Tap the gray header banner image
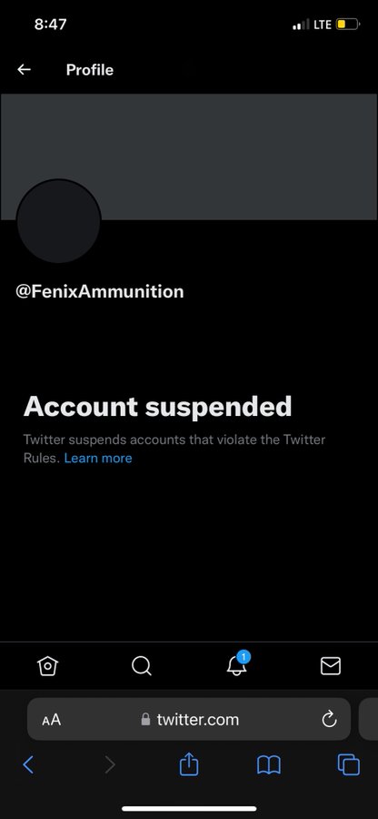 coord(189,157)
